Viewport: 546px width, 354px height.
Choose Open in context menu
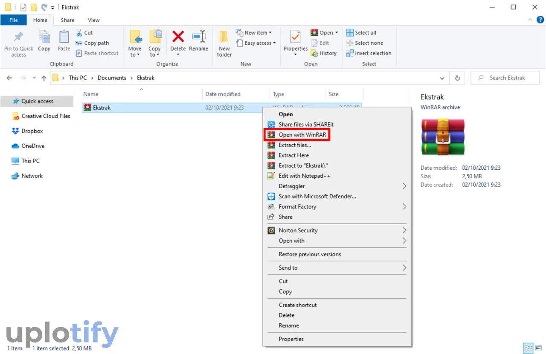pyautogui.click(x=286, y=114)
